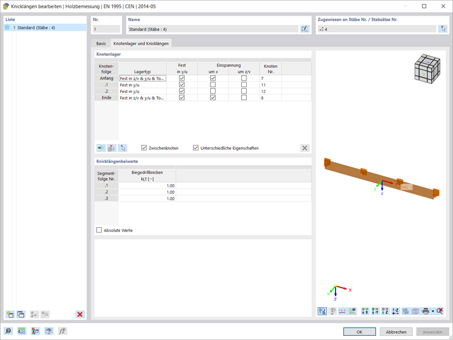453x340 pixels.
Task: Uncheck Unterschiedliche Eigenschaften checkbox
Action: 196,148
